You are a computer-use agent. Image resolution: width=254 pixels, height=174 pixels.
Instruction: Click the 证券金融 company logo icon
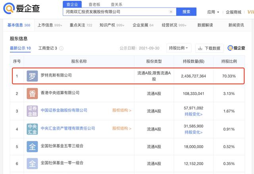coord(32,111)
